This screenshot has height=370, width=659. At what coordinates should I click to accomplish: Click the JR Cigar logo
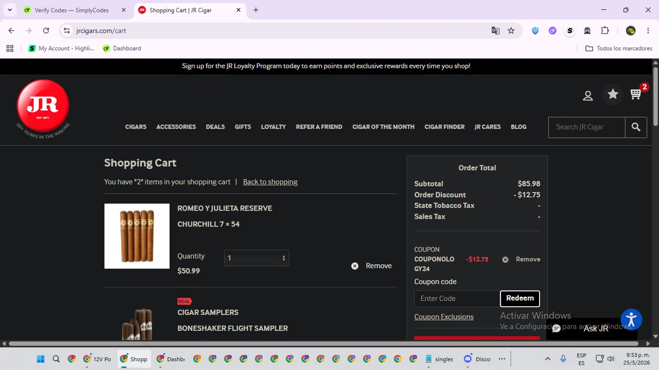[43, 109]
